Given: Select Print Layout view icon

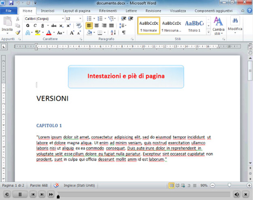Looking at the screenshot, I should pos(171,185).
